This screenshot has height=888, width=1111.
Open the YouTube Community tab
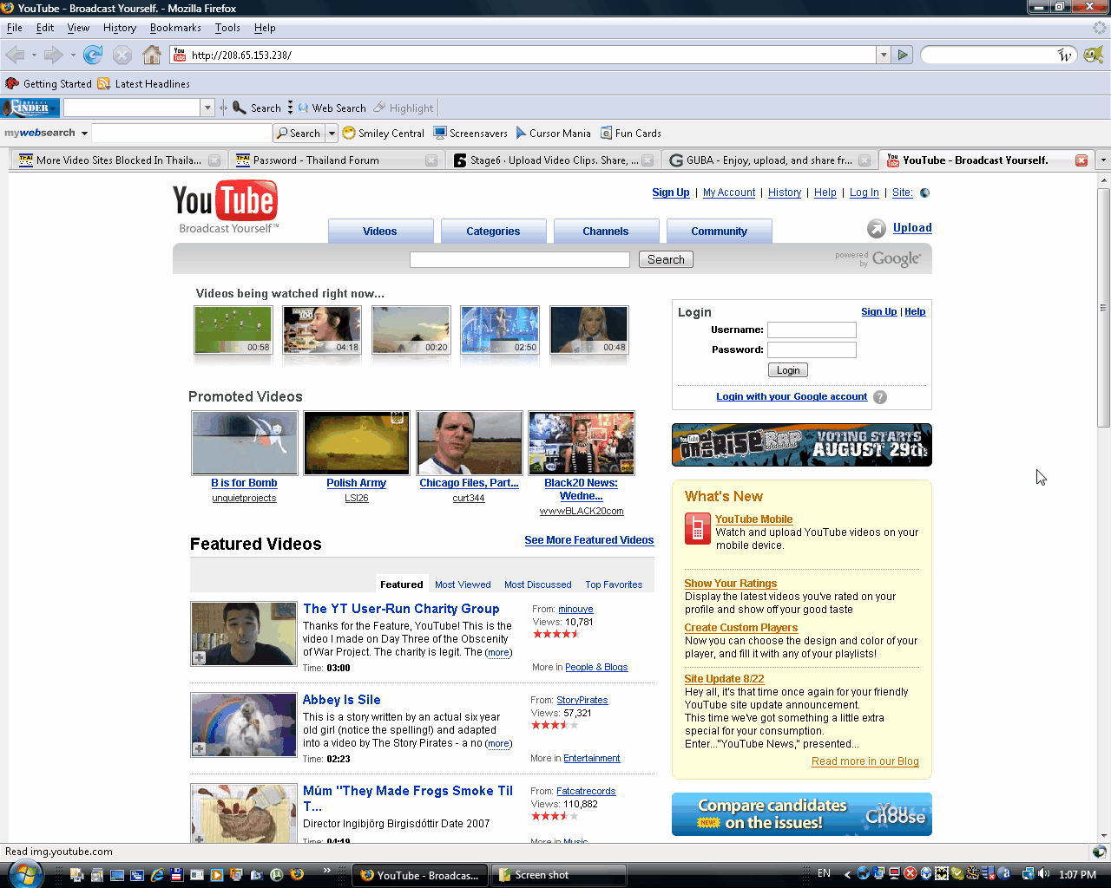(719, 232)
